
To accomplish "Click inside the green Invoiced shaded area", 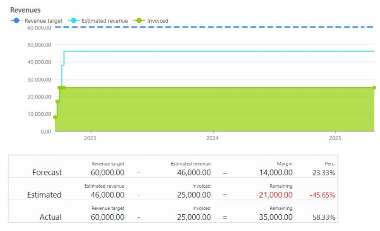I will tap(217, 111).
